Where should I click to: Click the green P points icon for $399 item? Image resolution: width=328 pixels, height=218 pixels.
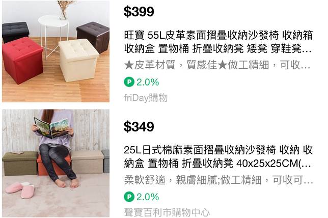coord(129,82)
